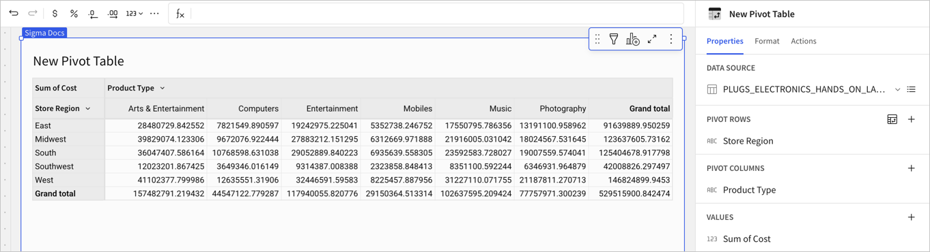Image resolution: width=930 pixels, height=252 pixels.
Task: Select cell 529515900.842474
Action: point(631,193)
